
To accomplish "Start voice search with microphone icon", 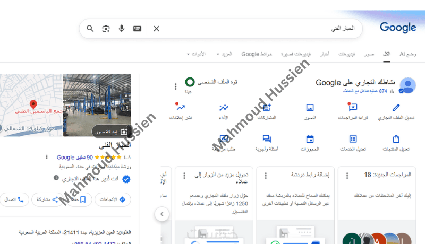I will coord(122,29).
